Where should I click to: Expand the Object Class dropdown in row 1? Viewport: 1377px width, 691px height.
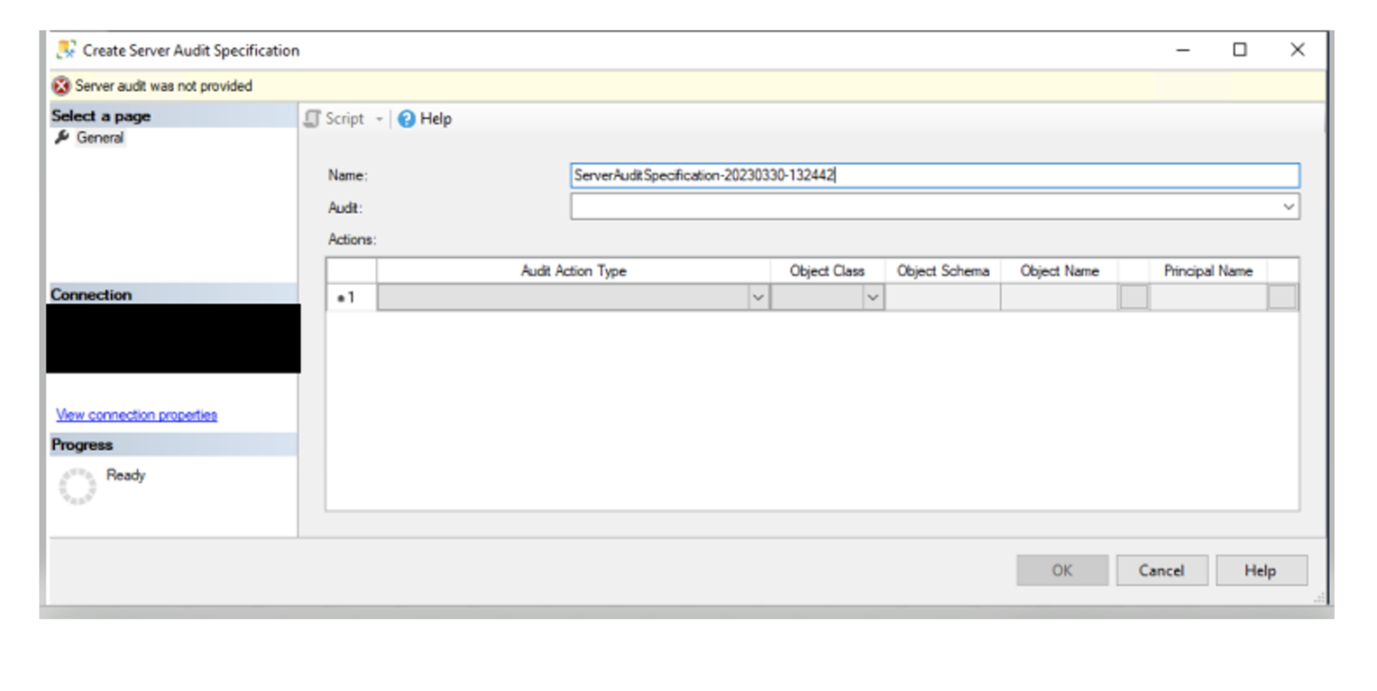point(872,298)
